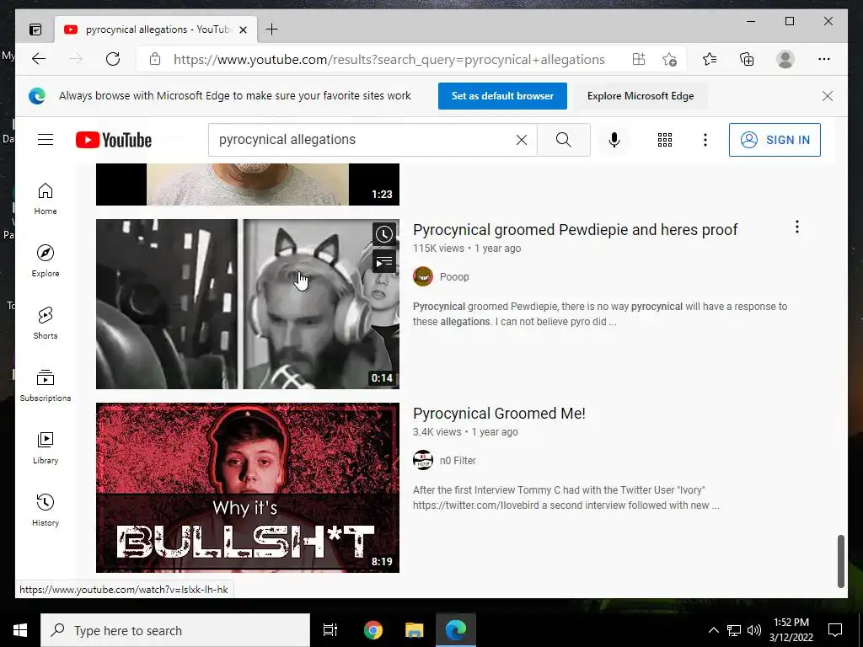
Task: Show hidden system tray icons
Action: point(713,630)
